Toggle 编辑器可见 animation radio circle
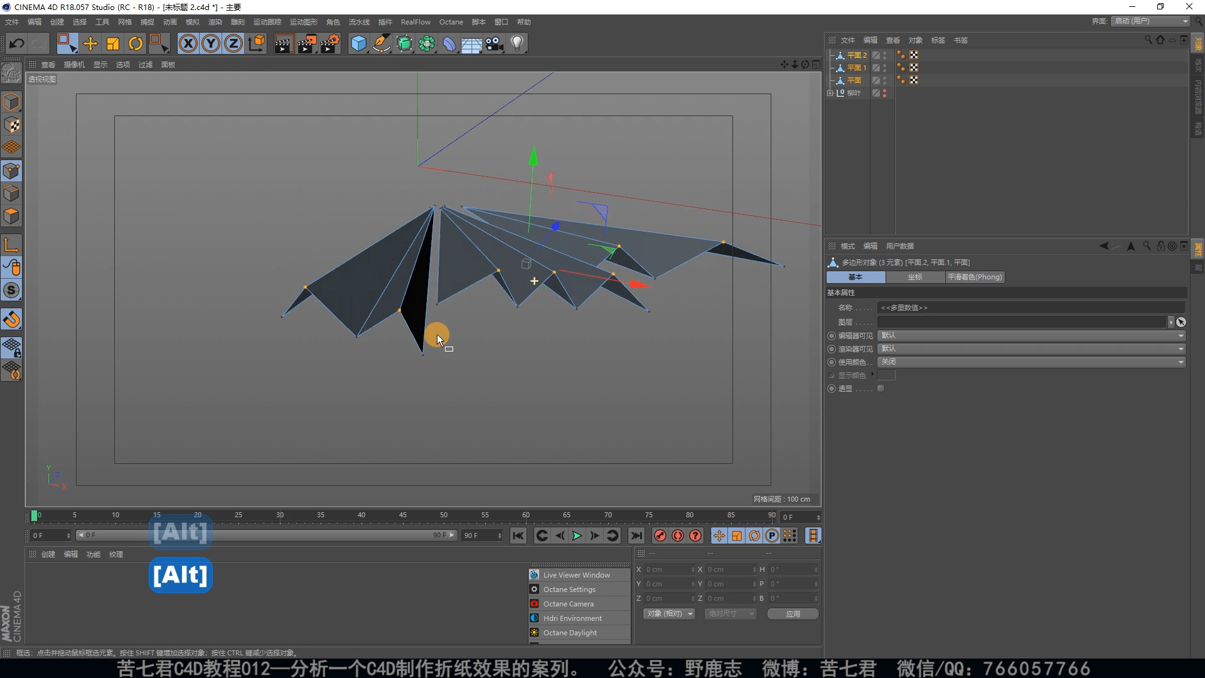1205x678 pixels. click(x=832, y=336)
